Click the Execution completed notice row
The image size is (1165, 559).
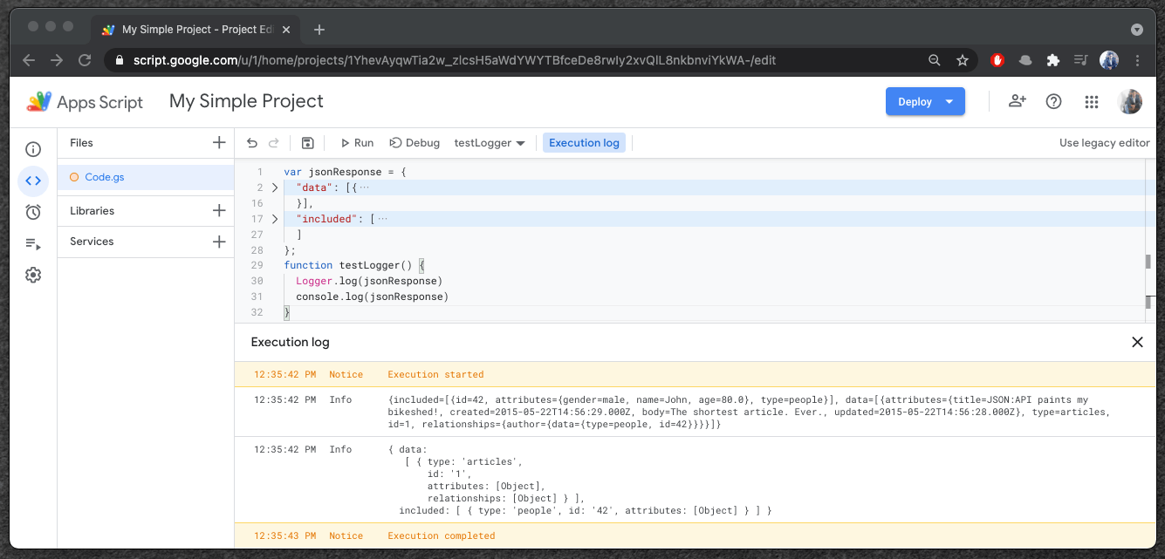tap(696, 535)
